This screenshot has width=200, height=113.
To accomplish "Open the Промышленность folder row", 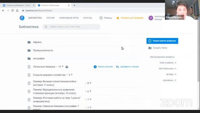I will [x=83, y=50].
